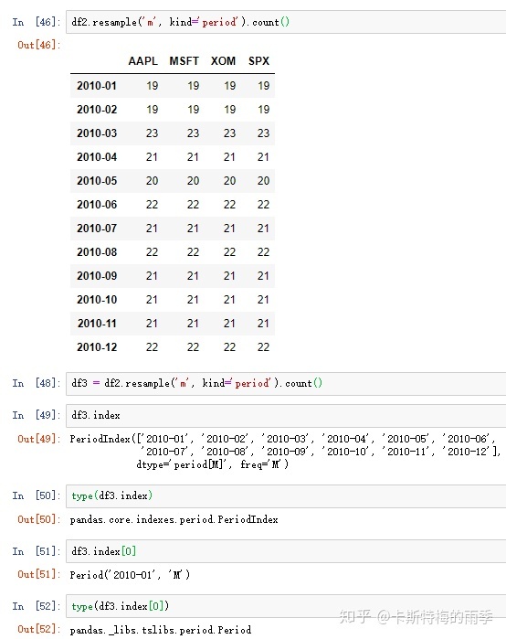Click output pandas._libs.tslibs.period.Period

pyautogui.click(x=161, y=630)
